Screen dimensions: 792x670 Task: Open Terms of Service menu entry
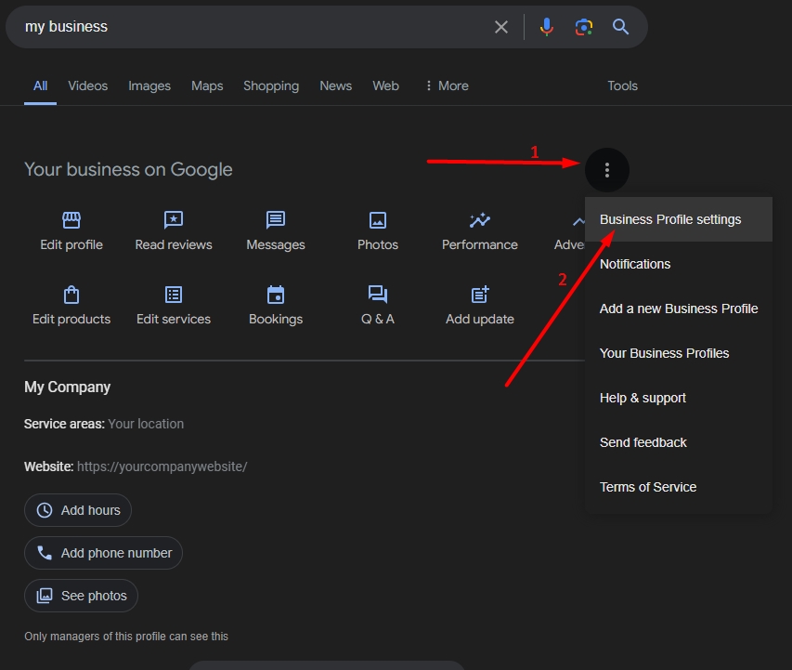pos(679,487)
